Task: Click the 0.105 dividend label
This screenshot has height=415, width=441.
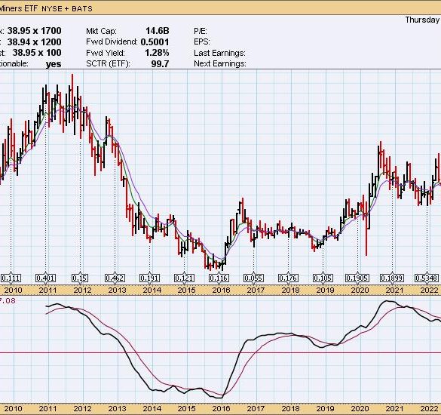Action: click(323, 278)
